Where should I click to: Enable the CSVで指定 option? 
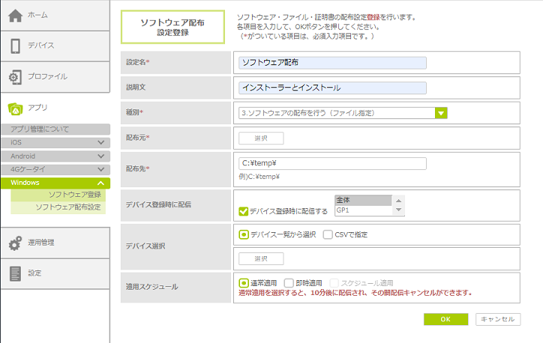[328, 234]
